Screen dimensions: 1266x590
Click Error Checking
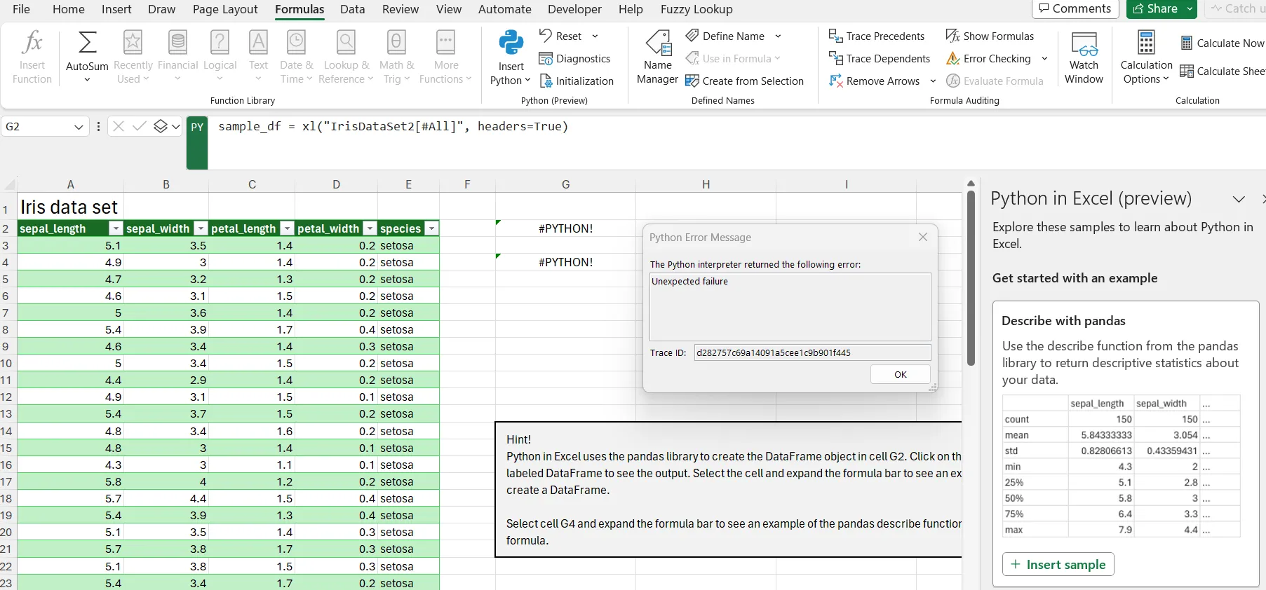tap(988, 59)
